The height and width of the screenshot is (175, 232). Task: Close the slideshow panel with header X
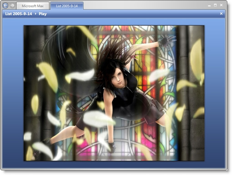[x=221, y=14]
